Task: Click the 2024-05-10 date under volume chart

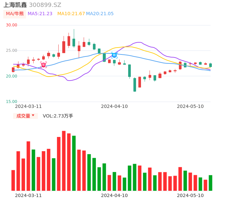Action: pos(190,195)
